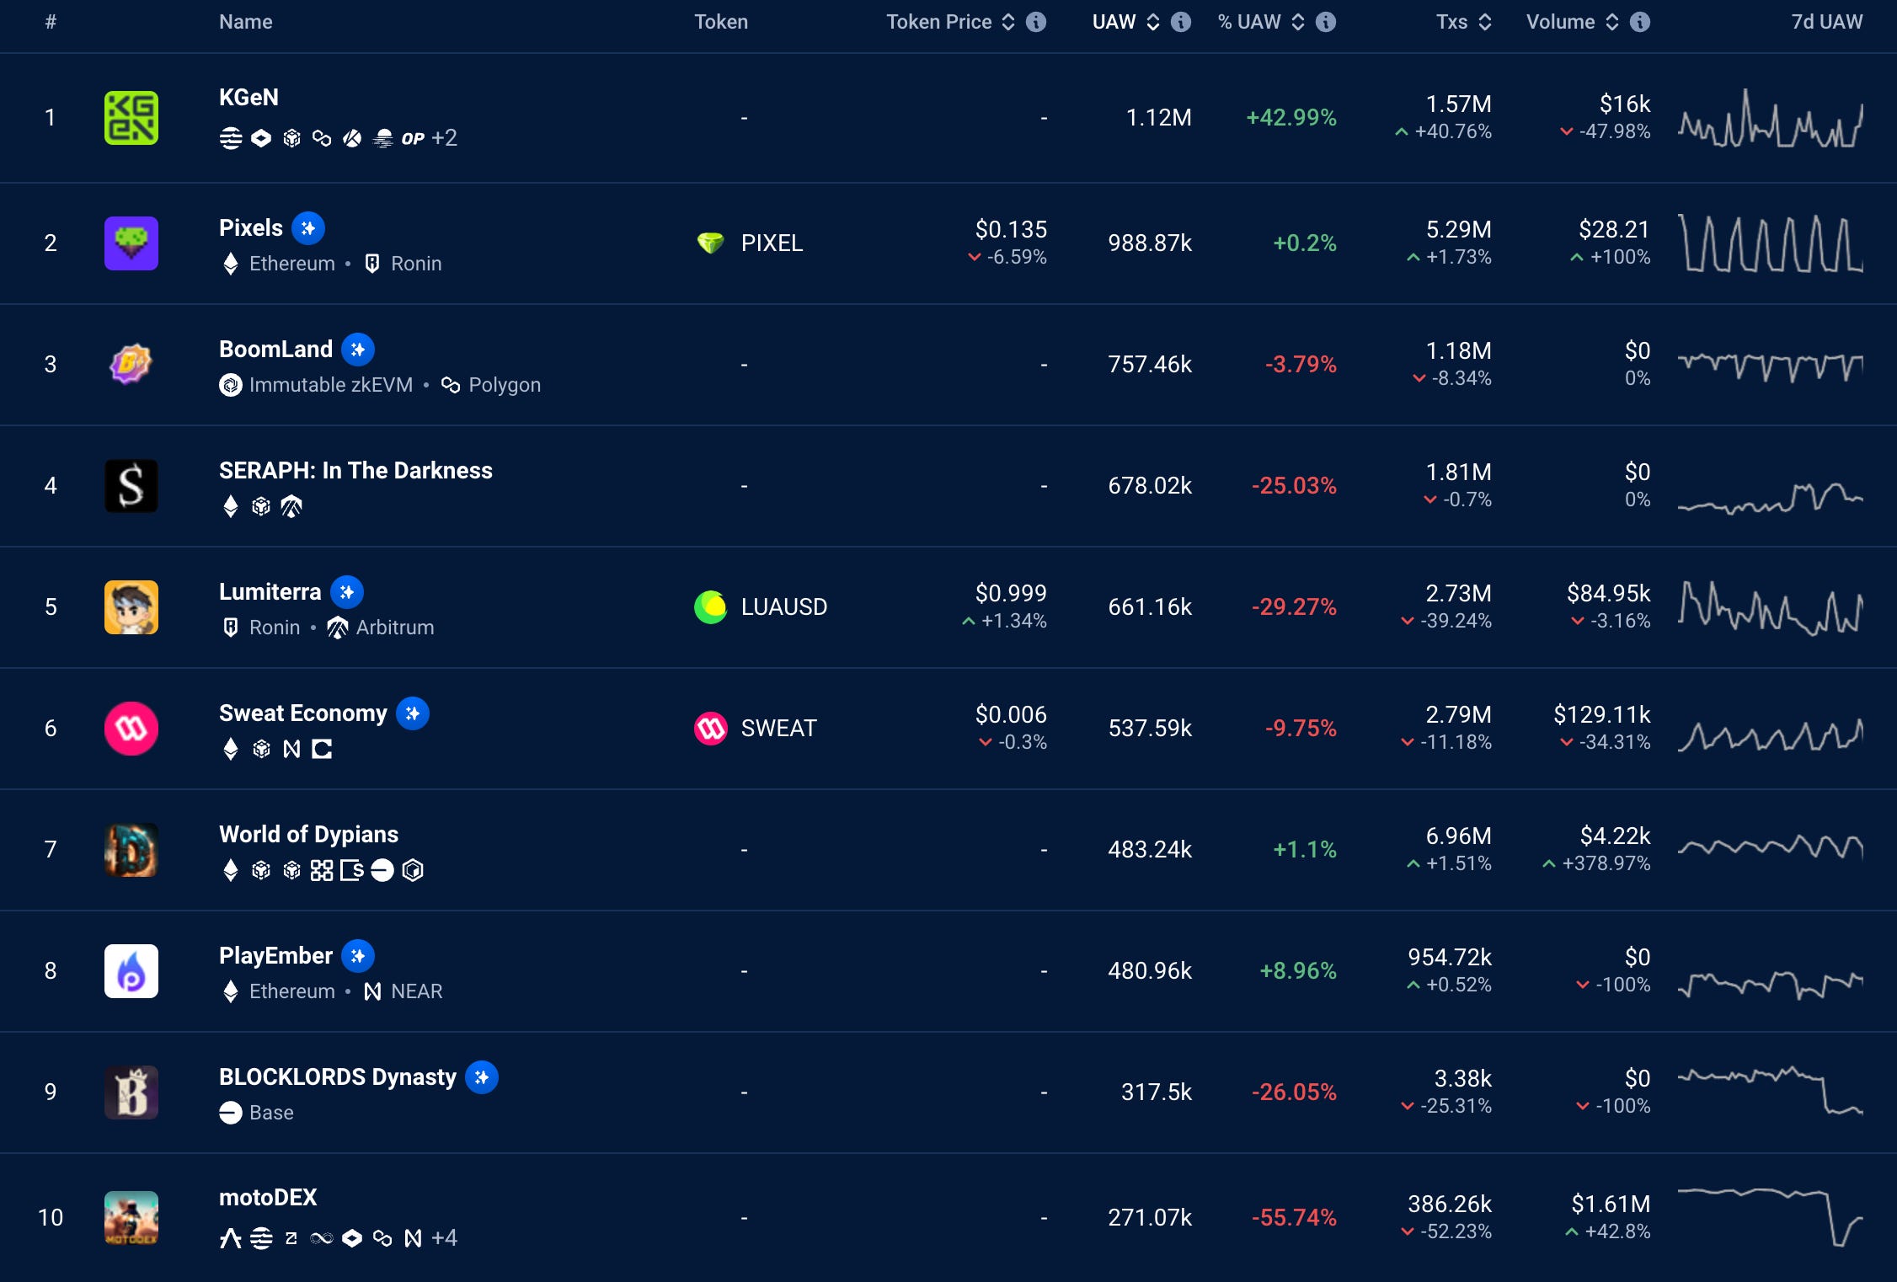
Task: Click the PIXEL token gem icon
Action: coord(710,243)
